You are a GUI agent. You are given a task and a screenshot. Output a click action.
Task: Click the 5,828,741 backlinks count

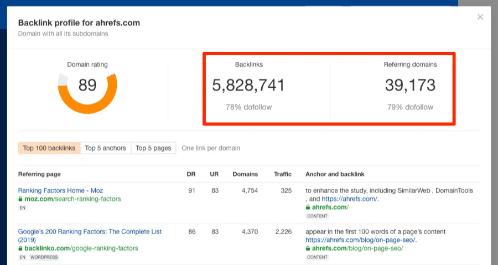tap(248, 86)
